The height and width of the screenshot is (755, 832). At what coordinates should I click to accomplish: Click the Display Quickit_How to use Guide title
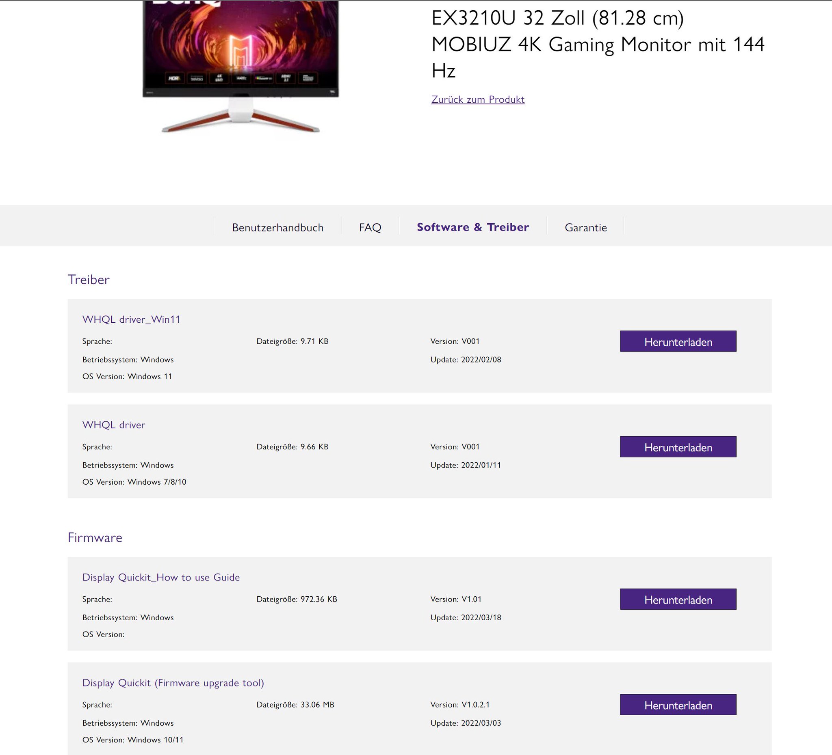[x=161, y=577]
